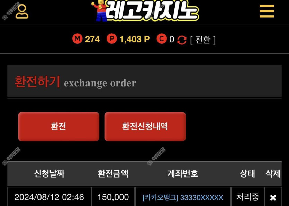Open the 환전신청내역 history tab

(x=145, y=127)
